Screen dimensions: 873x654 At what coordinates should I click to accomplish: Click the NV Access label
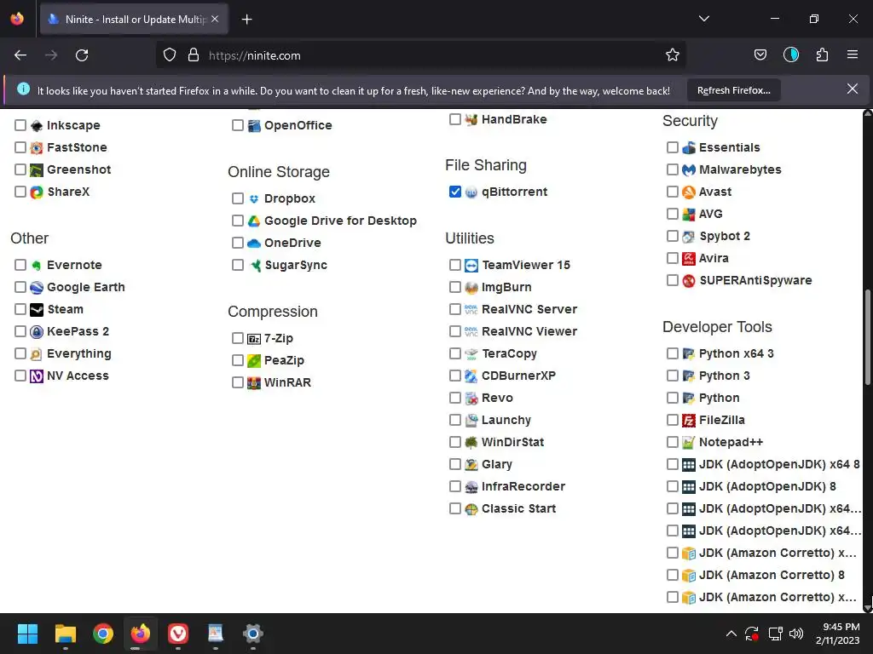(x=78, y=376)
